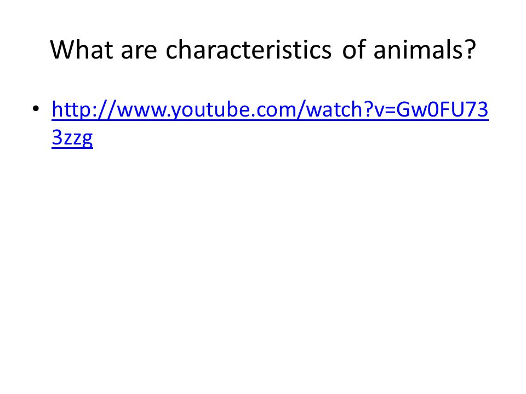Click the final "g" of the hyperlink
526x394 pixels.
[x=88, y=140]
